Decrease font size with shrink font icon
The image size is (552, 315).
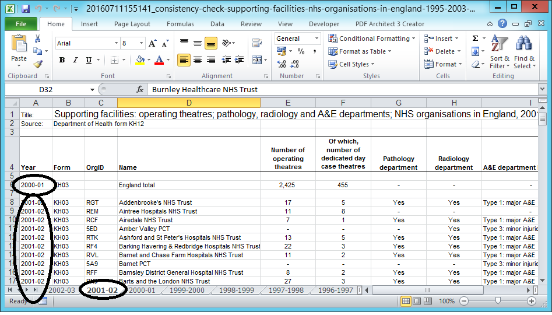[166, 43]
